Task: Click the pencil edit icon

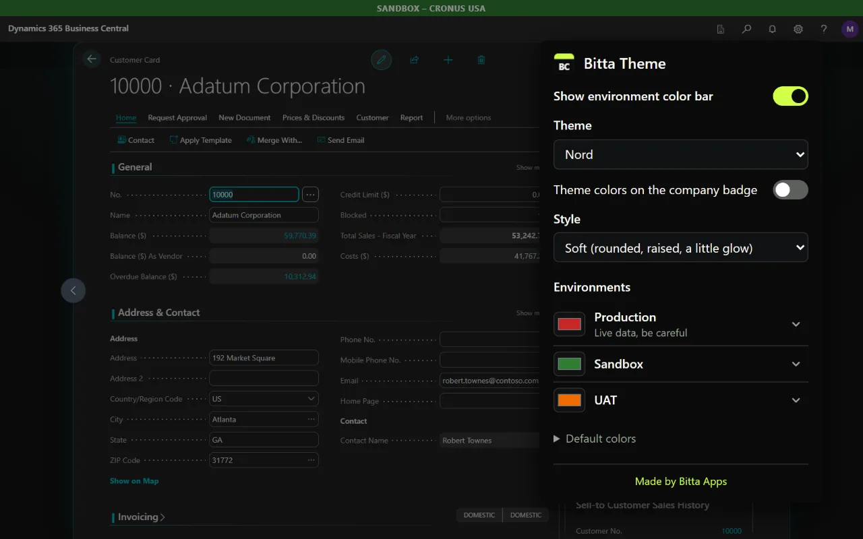Action: click(382, 60)
